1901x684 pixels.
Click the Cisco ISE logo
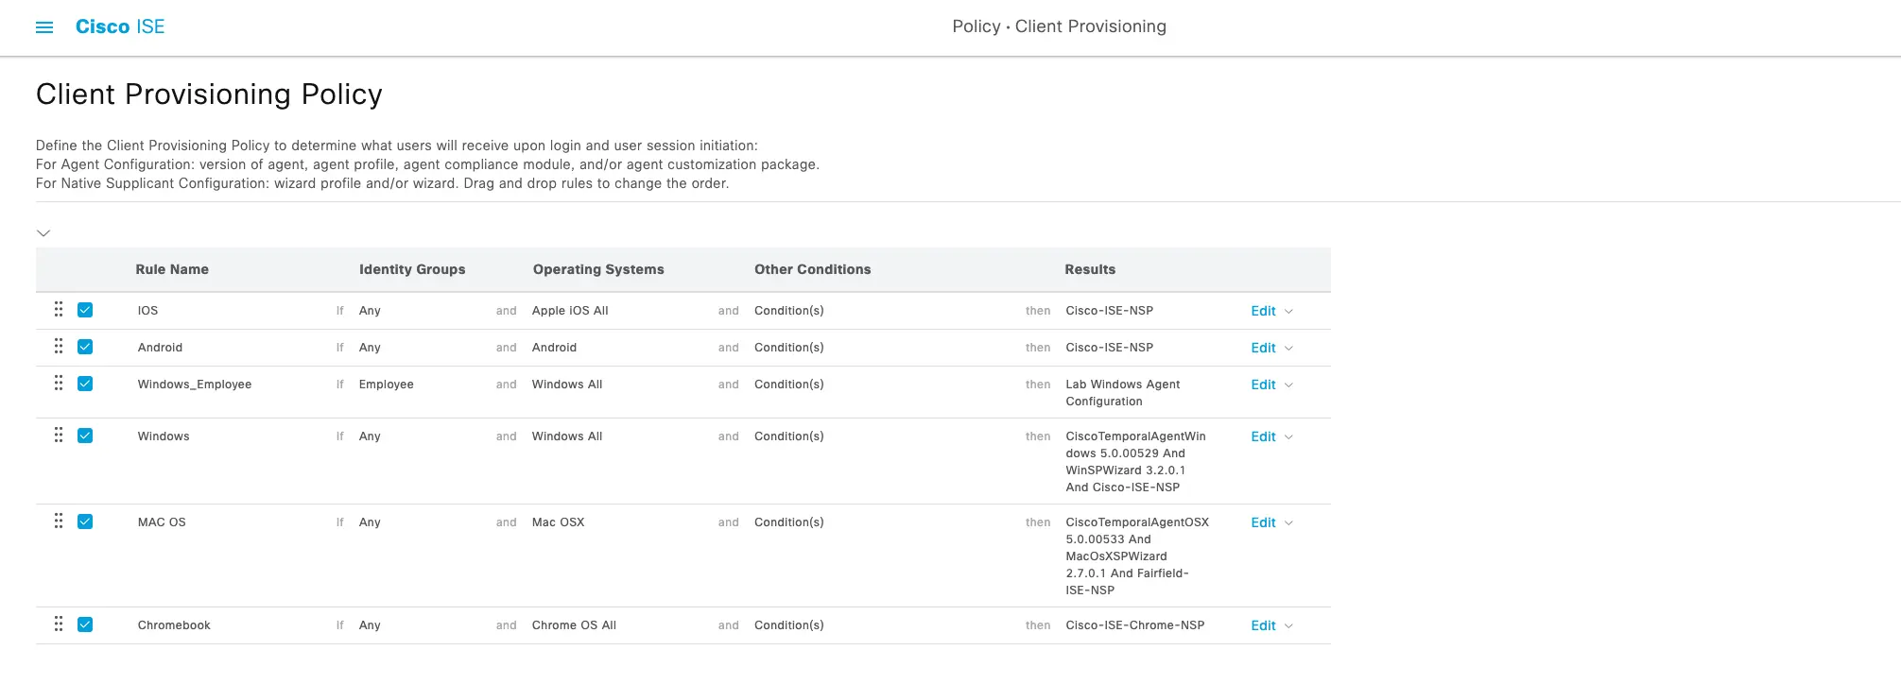[120, 26]
